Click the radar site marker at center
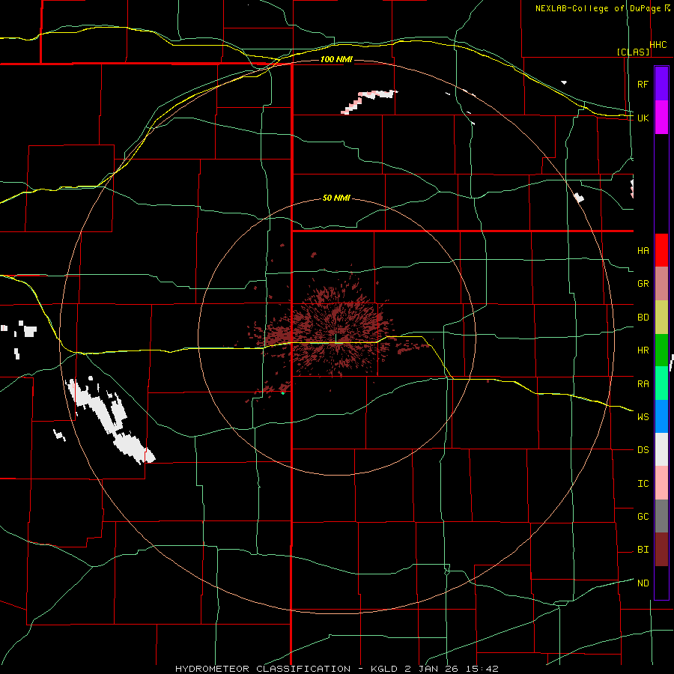This screenshot has height=674, width=674. [x=336, y=338]
